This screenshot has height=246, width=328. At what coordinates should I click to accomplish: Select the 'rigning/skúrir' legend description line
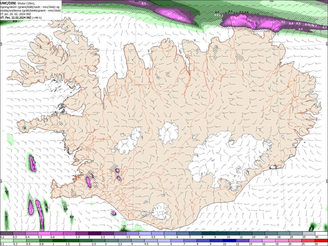[30, 7]
